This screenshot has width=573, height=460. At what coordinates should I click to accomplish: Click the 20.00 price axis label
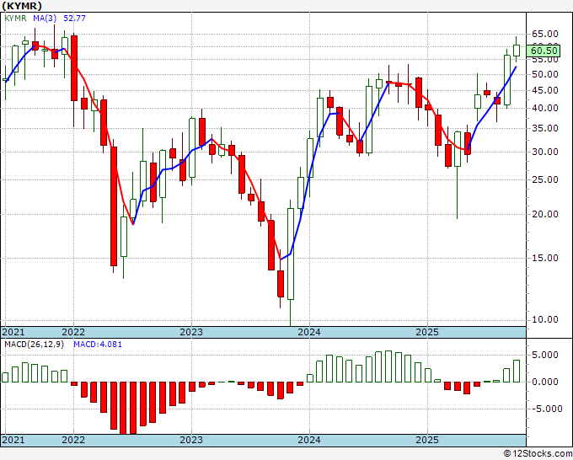point(544,214)
